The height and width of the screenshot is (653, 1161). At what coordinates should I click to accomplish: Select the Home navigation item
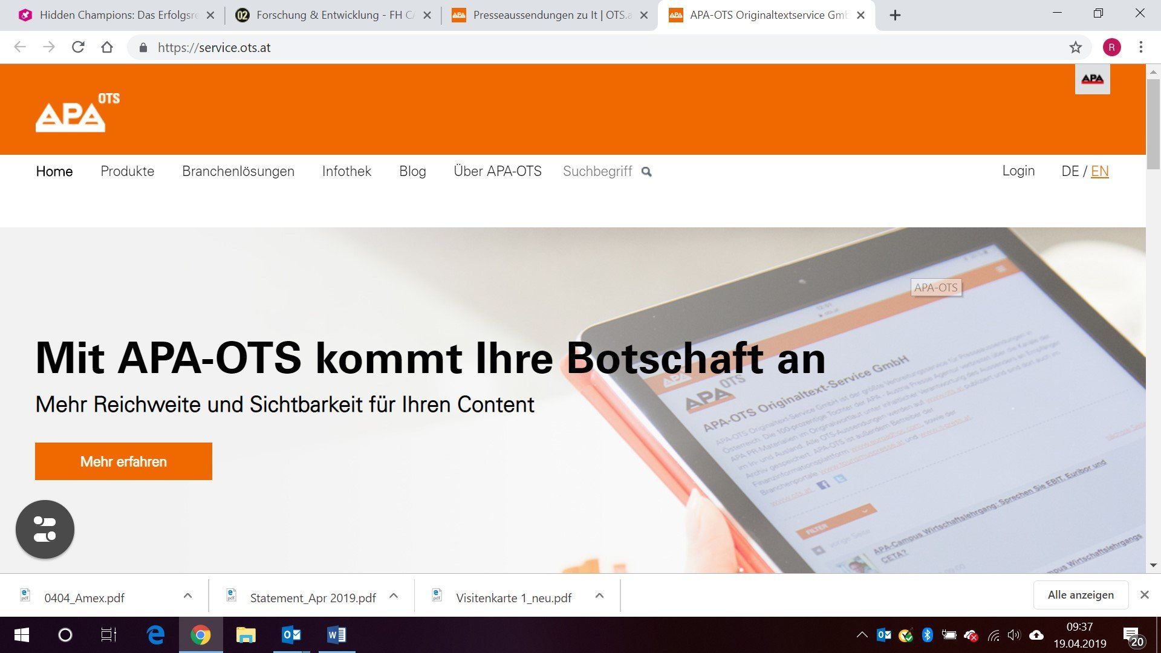[54, 171]
